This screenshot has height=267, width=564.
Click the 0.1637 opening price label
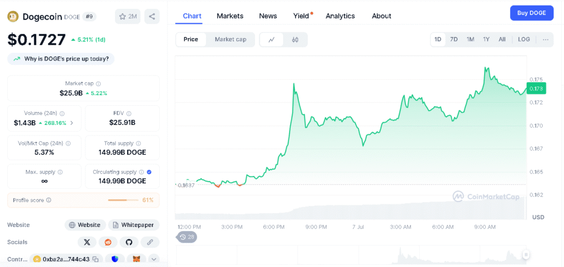click(186, 186)
